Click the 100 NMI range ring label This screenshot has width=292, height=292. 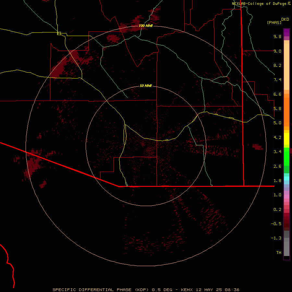coord(146,26)
